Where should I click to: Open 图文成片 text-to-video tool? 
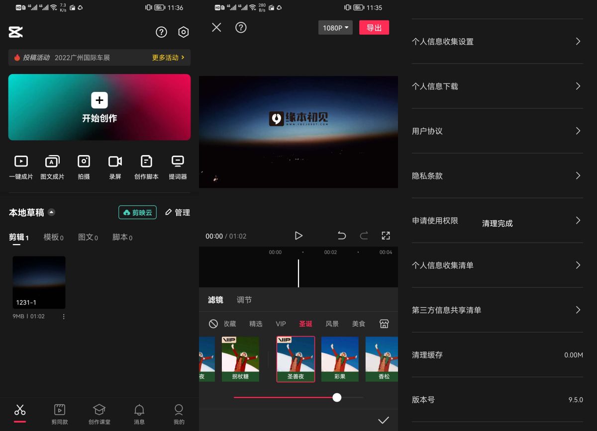tap(52, 168)
